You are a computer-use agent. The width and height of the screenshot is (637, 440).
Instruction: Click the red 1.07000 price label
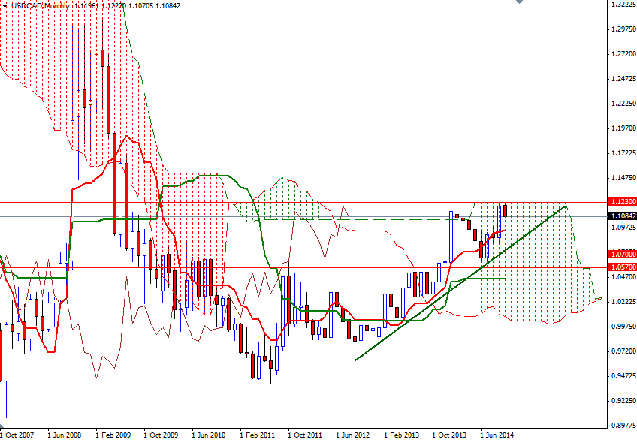click(x=620, y=255)
